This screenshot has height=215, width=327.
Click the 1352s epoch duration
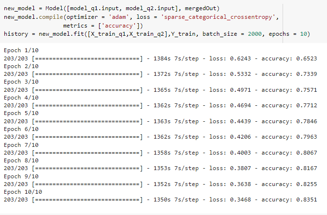pos(162,185)
